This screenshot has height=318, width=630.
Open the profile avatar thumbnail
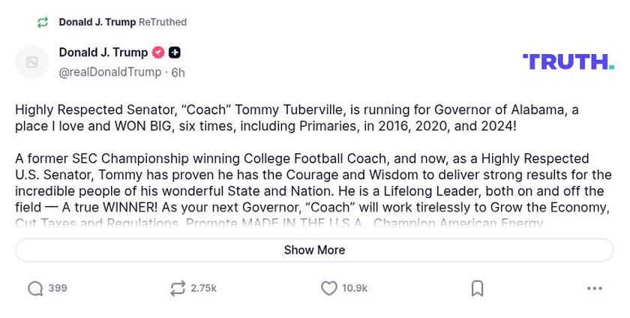[x=32, y=62]
